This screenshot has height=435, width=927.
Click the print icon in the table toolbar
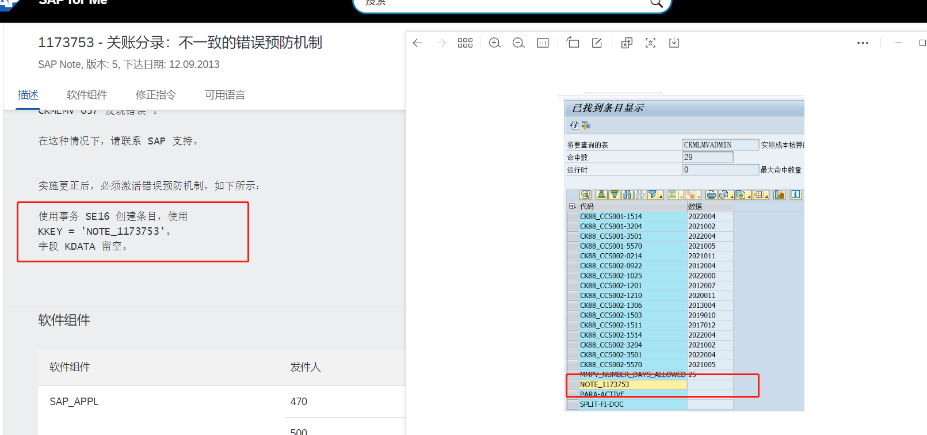[711, 195]
